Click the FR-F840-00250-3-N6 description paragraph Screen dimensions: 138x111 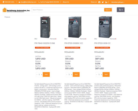(x=48, y=96)
